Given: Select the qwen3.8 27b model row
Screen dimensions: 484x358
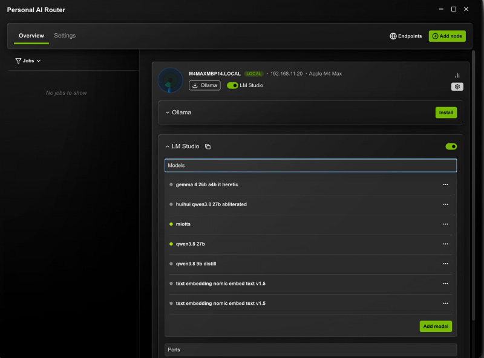Looking at the screenshot, I should pos(310,244).
